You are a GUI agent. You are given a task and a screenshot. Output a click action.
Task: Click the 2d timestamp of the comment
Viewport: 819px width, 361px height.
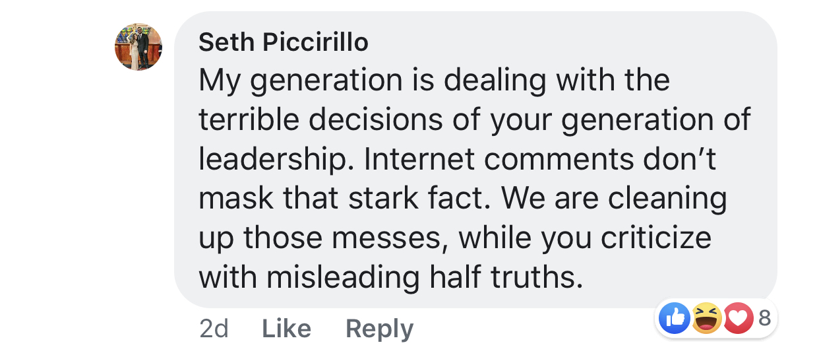[x=214, y=328]
